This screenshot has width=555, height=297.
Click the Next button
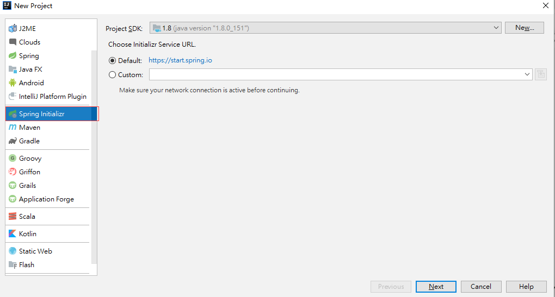tap(436, 287)
